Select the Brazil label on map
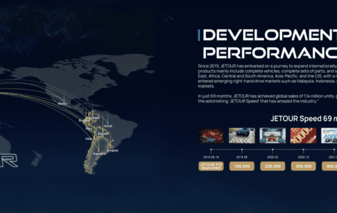This screenshot has height=213, width=337. coord(108,126)
